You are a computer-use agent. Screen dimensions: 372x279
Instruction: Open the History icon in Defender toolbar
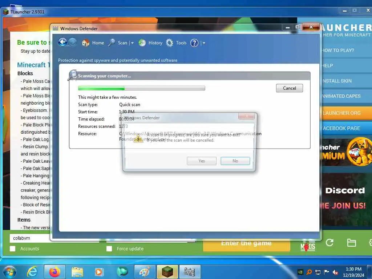click(x=142, y=43)
